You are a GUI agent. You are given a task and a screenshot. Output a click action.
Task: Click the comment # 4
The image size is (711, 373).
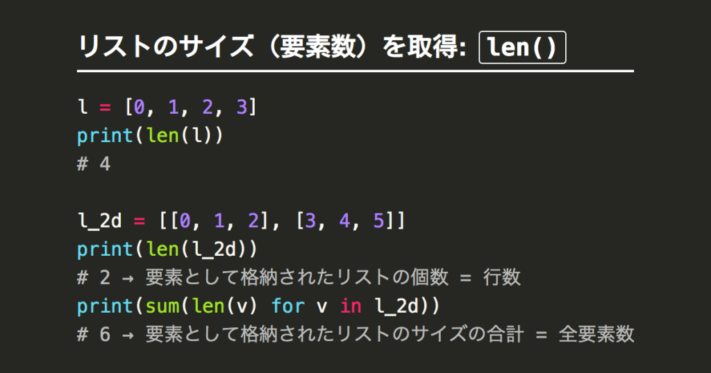click(94, 164)
